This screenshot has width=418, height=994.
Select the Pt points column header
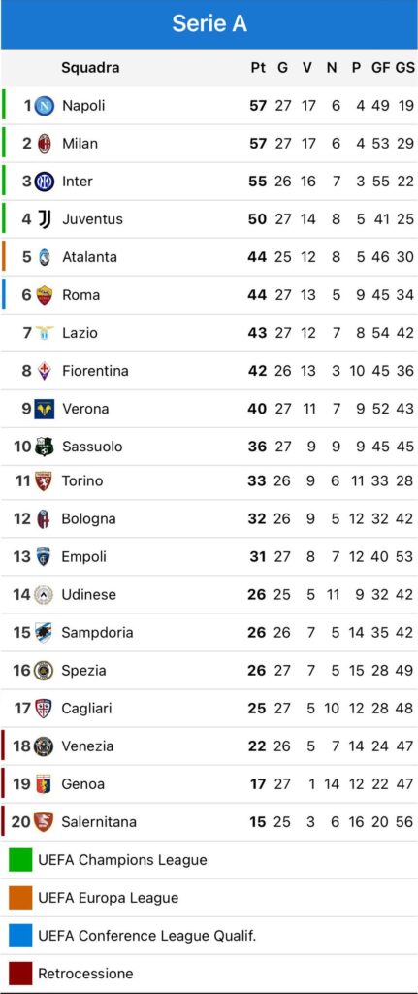tap(258, 68)
